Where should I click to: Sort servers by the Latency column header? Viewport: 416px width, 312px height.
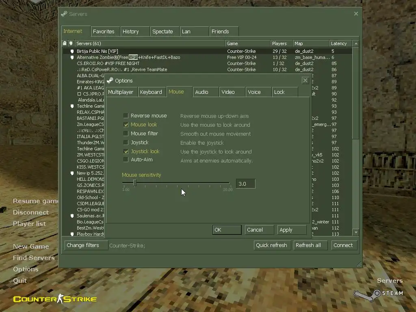pyautogui.click(x=341, y=43)
